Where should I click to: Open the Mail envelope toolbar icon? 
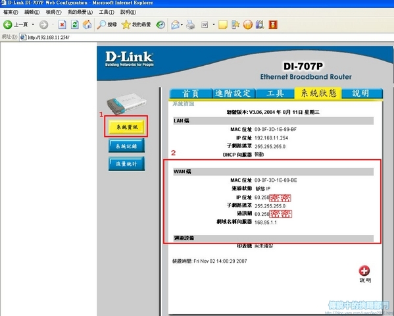click(x=175, y=24)
